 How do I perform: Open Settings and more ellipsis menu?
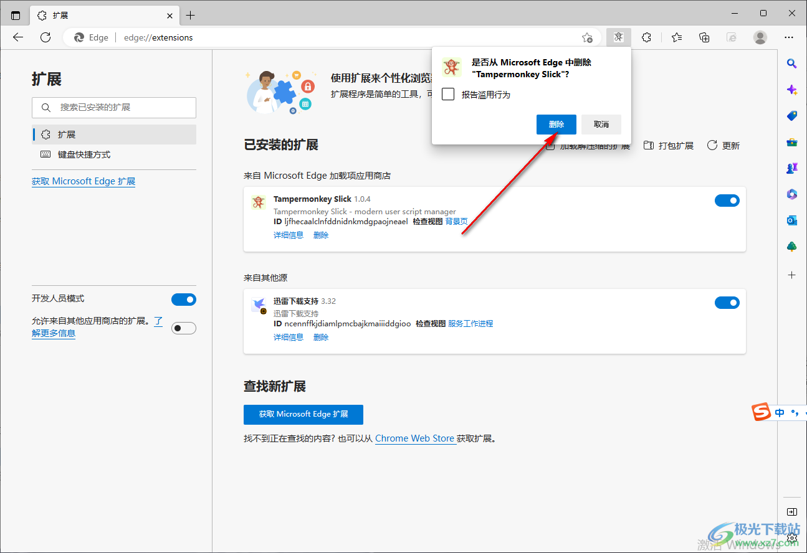pos(789,37)
